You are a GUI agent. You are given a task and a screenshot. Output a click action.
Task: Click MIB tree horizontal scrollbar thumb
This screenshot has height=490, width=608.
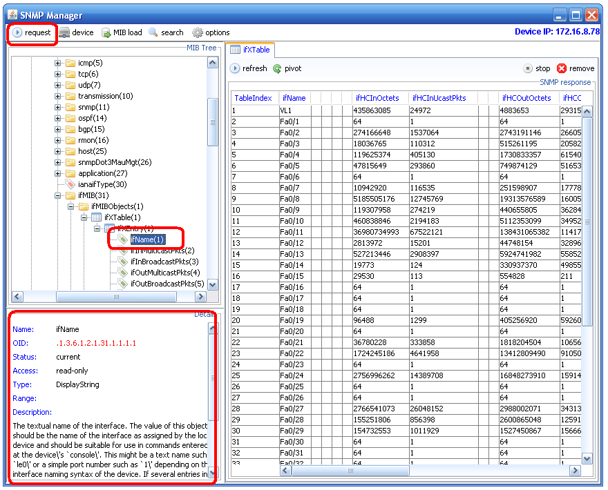coord(116,297)
